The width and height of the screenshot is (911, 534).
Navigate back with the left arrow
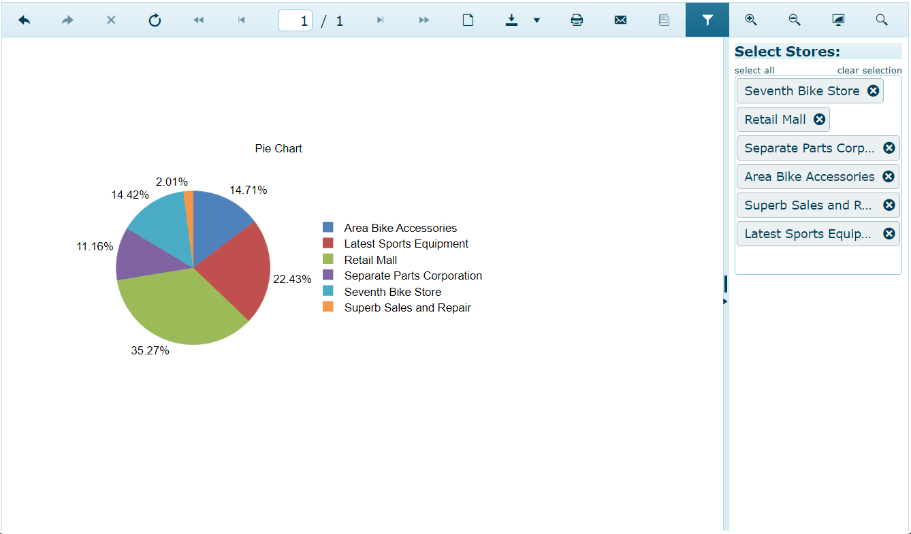coord(25,20)
